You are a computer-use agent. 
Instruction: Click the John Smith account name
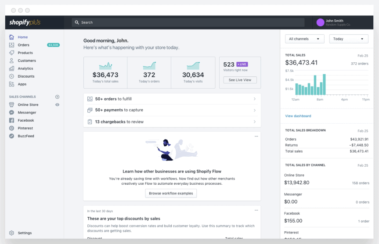coord(335,21)
